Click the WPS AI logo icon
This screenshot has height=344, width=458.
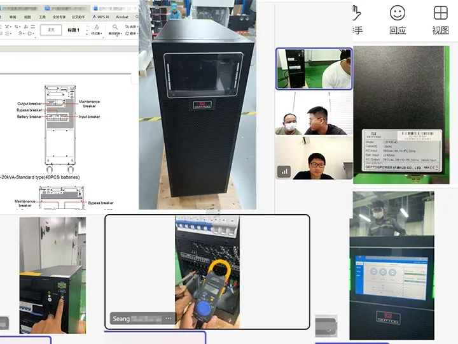tap(95, 17)
